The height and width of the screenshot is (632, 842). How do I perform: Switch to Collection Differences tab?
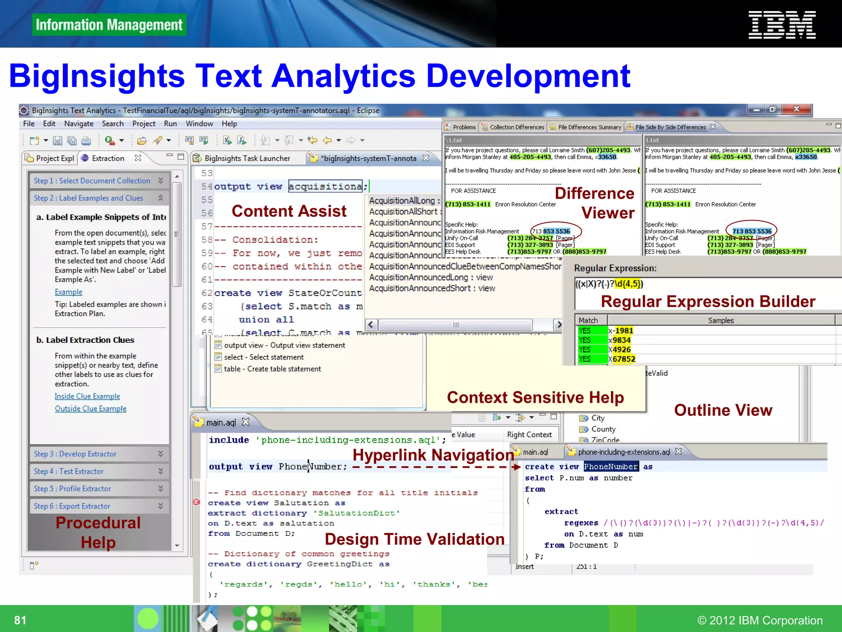pyautogui.click(x=516, y=127)
